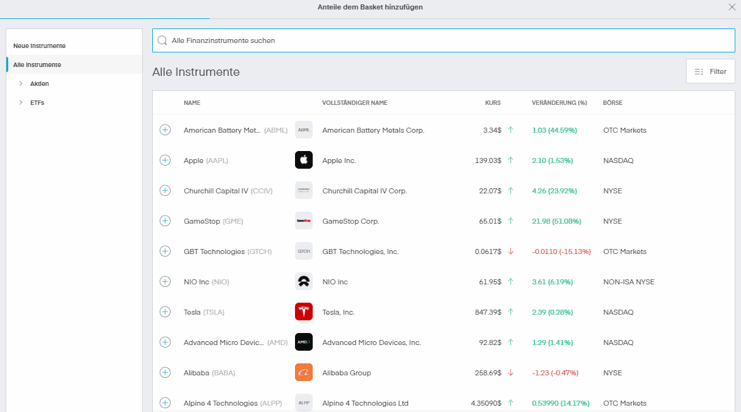Click Alibaba change -1.23 (-0.47%)

(x=555, y=373)
